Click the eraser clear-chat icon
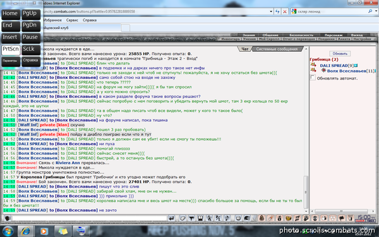Image resolution: width=379 pixels, height=237 pixels. pyautogui.click(x=183, y=219)
